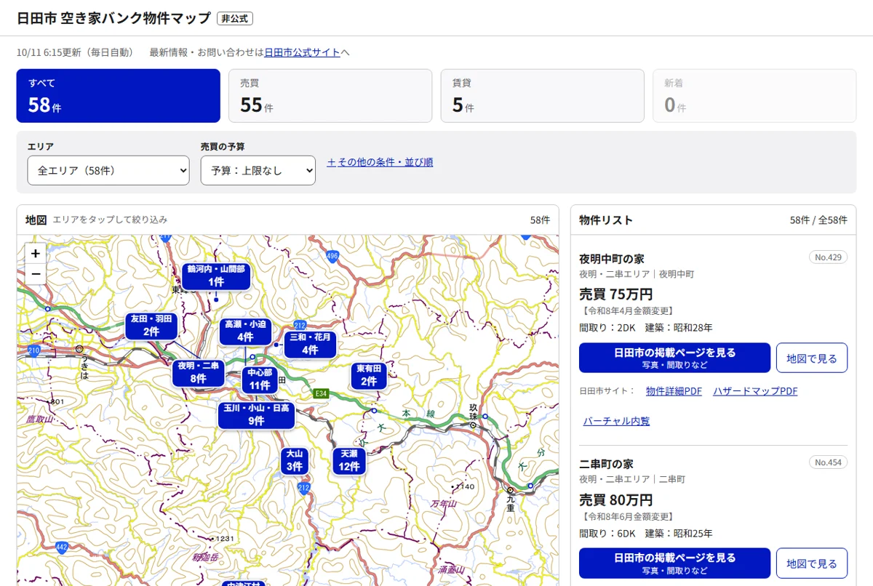This screenshot has width=873, height=586.
Task: Click the route 442 shield on map
Action: tap(62, 547)
